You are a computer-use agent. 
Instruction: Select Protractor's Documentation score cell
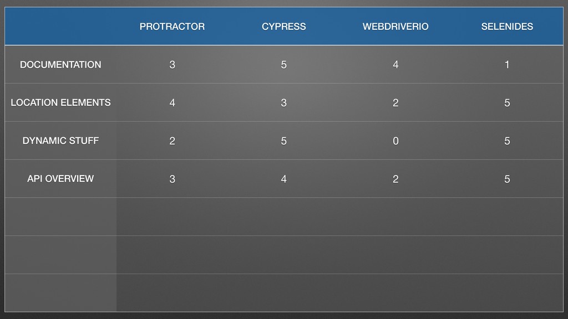click(172, 65)
